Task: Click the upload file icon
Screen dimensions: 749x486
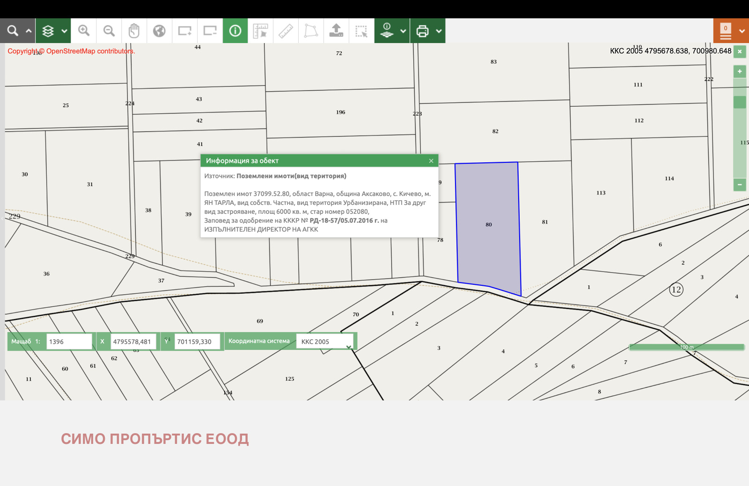Action: (336, 31)
